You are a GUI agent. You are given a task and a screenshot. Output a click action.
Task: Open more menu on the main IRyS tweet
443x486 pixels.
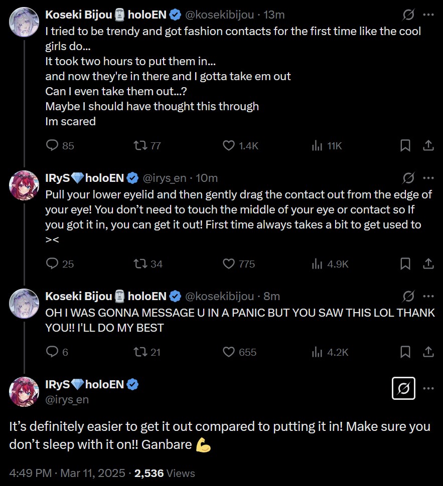tap(428, 388)
